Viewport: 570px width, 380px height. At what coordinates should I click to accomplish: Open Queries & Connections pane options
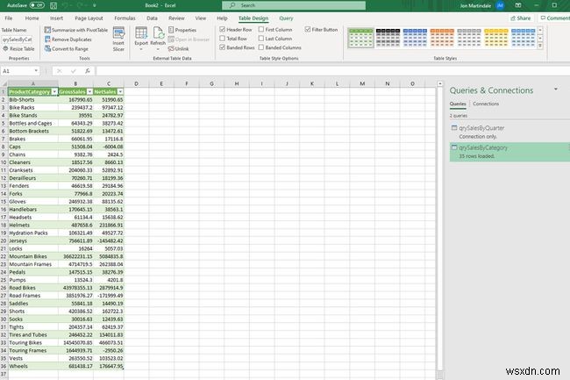[556, 90]
